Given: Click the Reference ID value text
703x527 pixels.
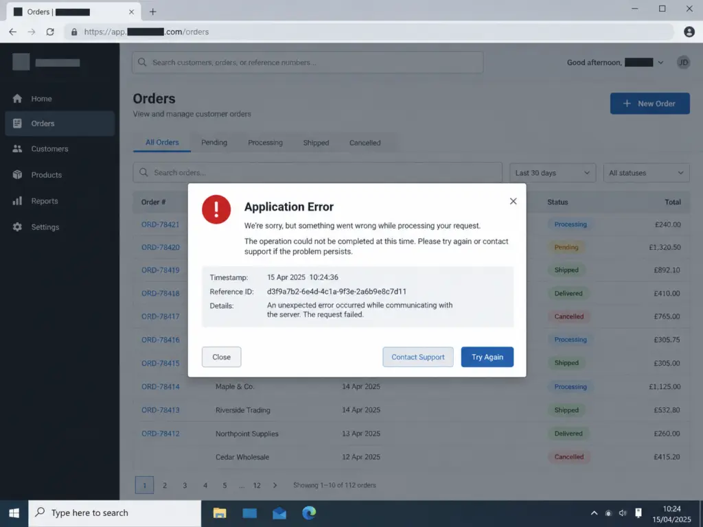Looking at the screenshot, I should coord(336,292).
